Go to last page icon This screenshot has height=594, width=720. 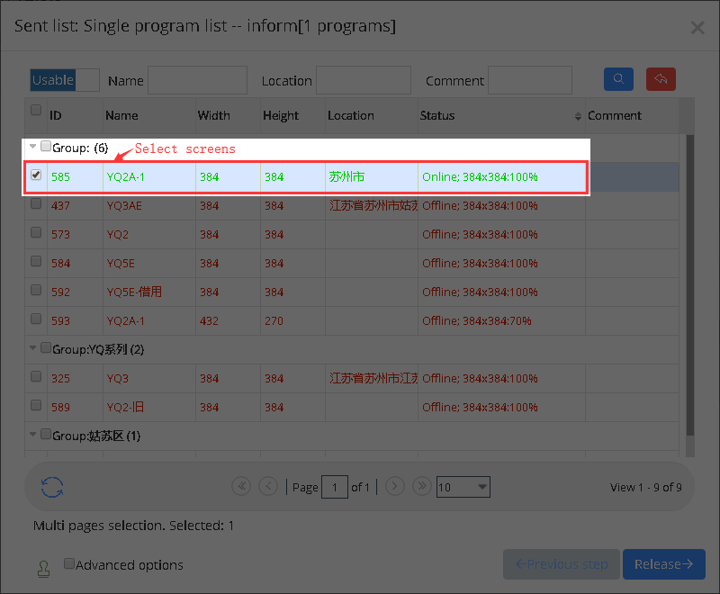pyautogui.click(x=422, y=486)
